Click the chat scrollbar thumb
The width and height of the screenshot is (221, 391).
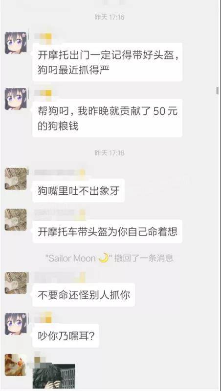point(217,91)
